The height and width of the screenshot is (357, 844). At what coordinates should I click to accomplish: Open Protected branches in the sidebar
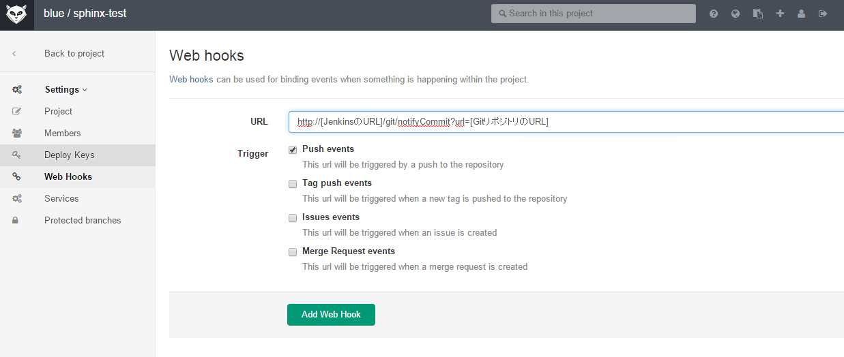coord(83,220)
